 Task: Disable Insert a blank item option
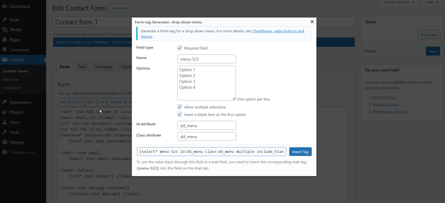point(180,115)
